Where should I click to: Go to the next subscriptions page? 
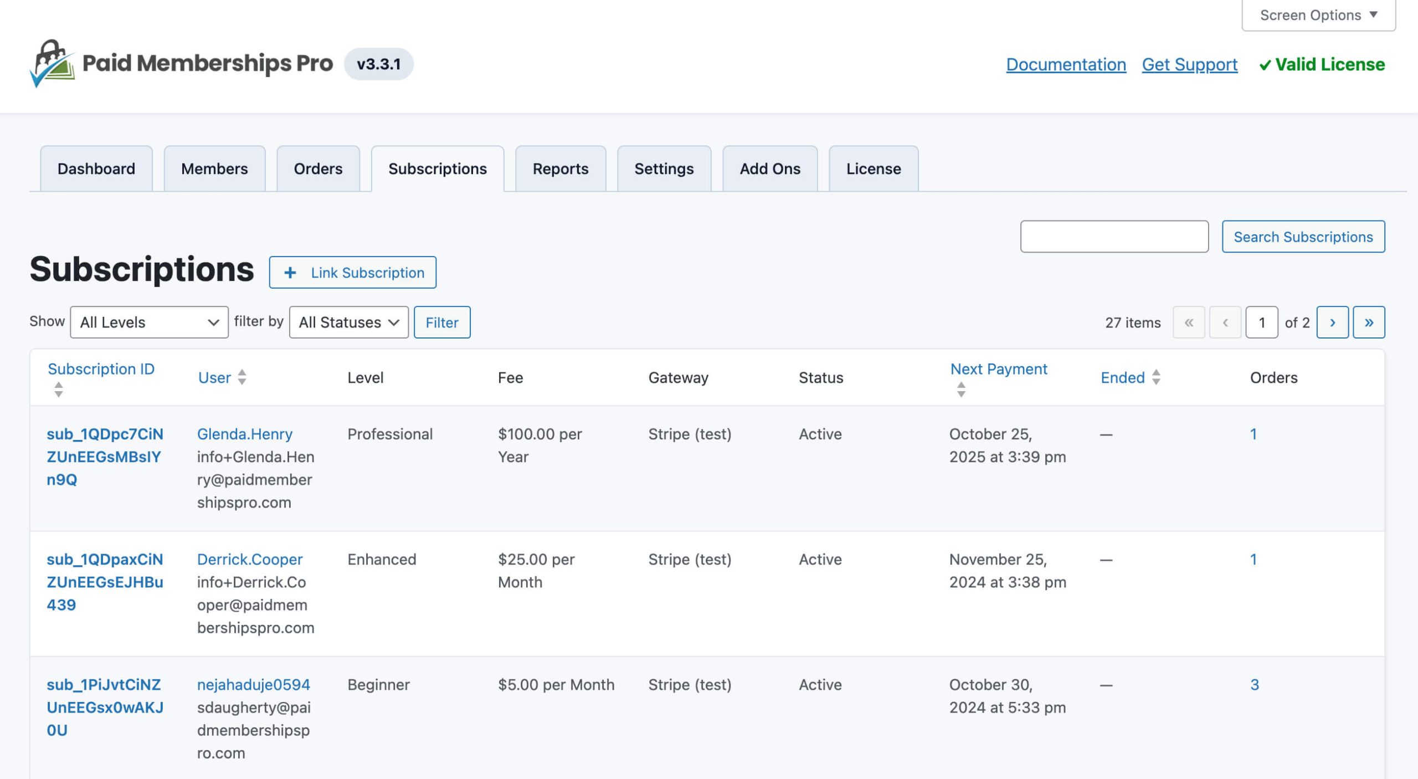1333,322
